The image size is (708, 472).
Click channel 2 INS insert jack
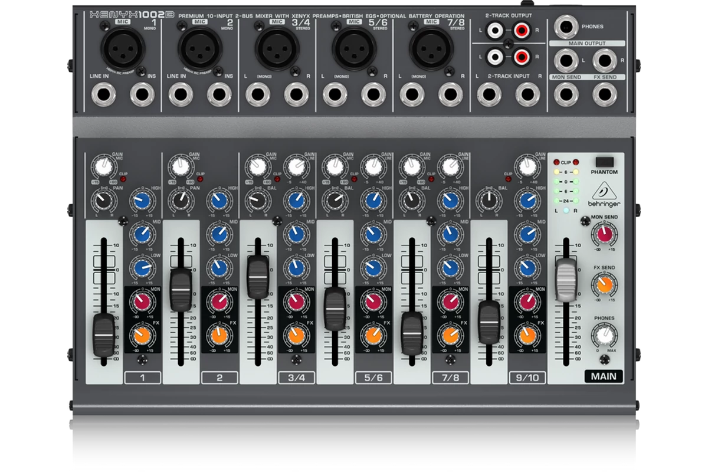tap(219, 94)
